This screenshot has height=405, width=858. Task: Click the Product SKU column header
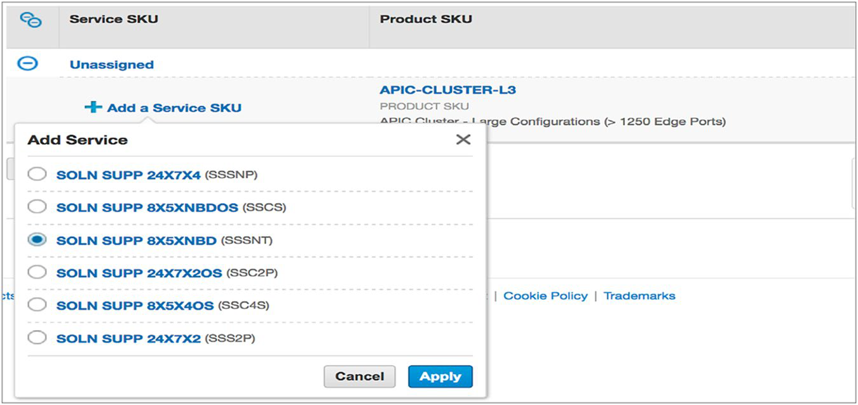426,20
